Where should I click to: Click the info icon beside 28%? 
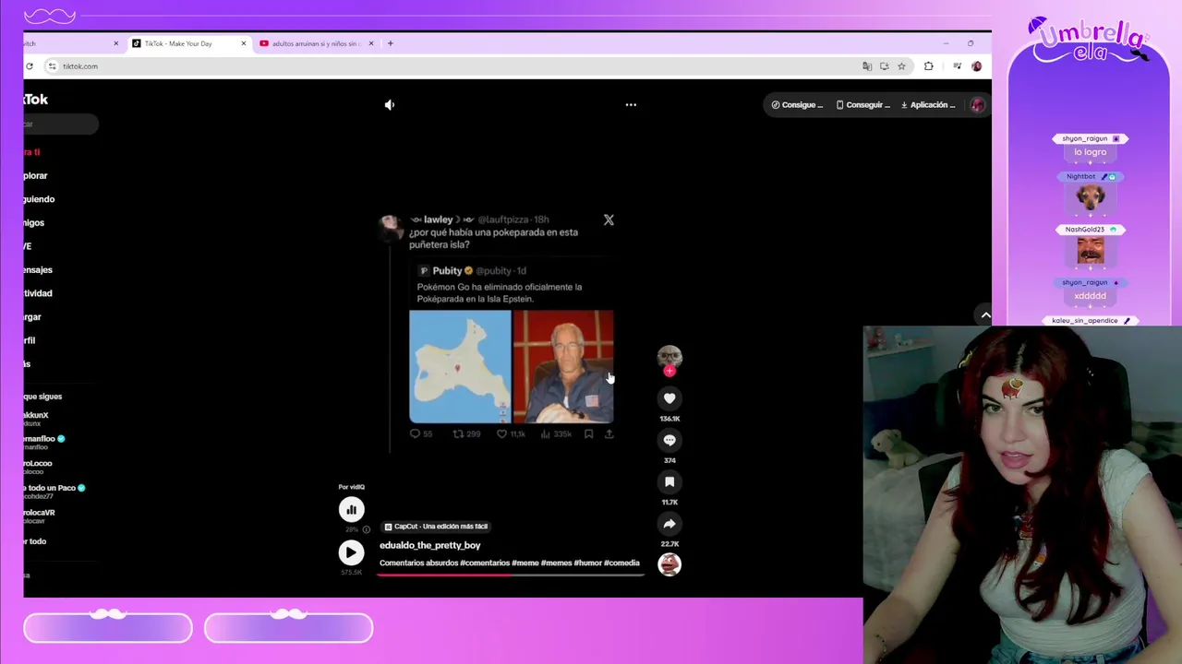click(366, 529)
